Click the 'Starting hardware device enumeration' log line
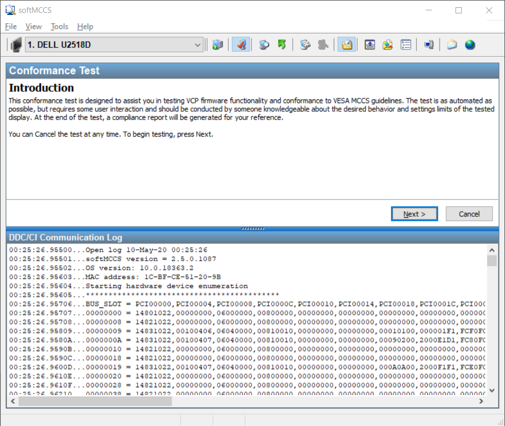Screen dimensions: 505x426 coord(128,286)
